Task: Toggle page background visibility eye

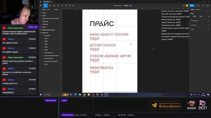Action: [209, 16]
